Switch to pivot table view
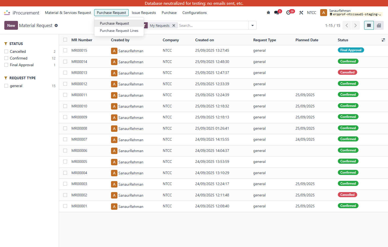The height and width of the screenshot is (247, 388). [x=379, y=25]
